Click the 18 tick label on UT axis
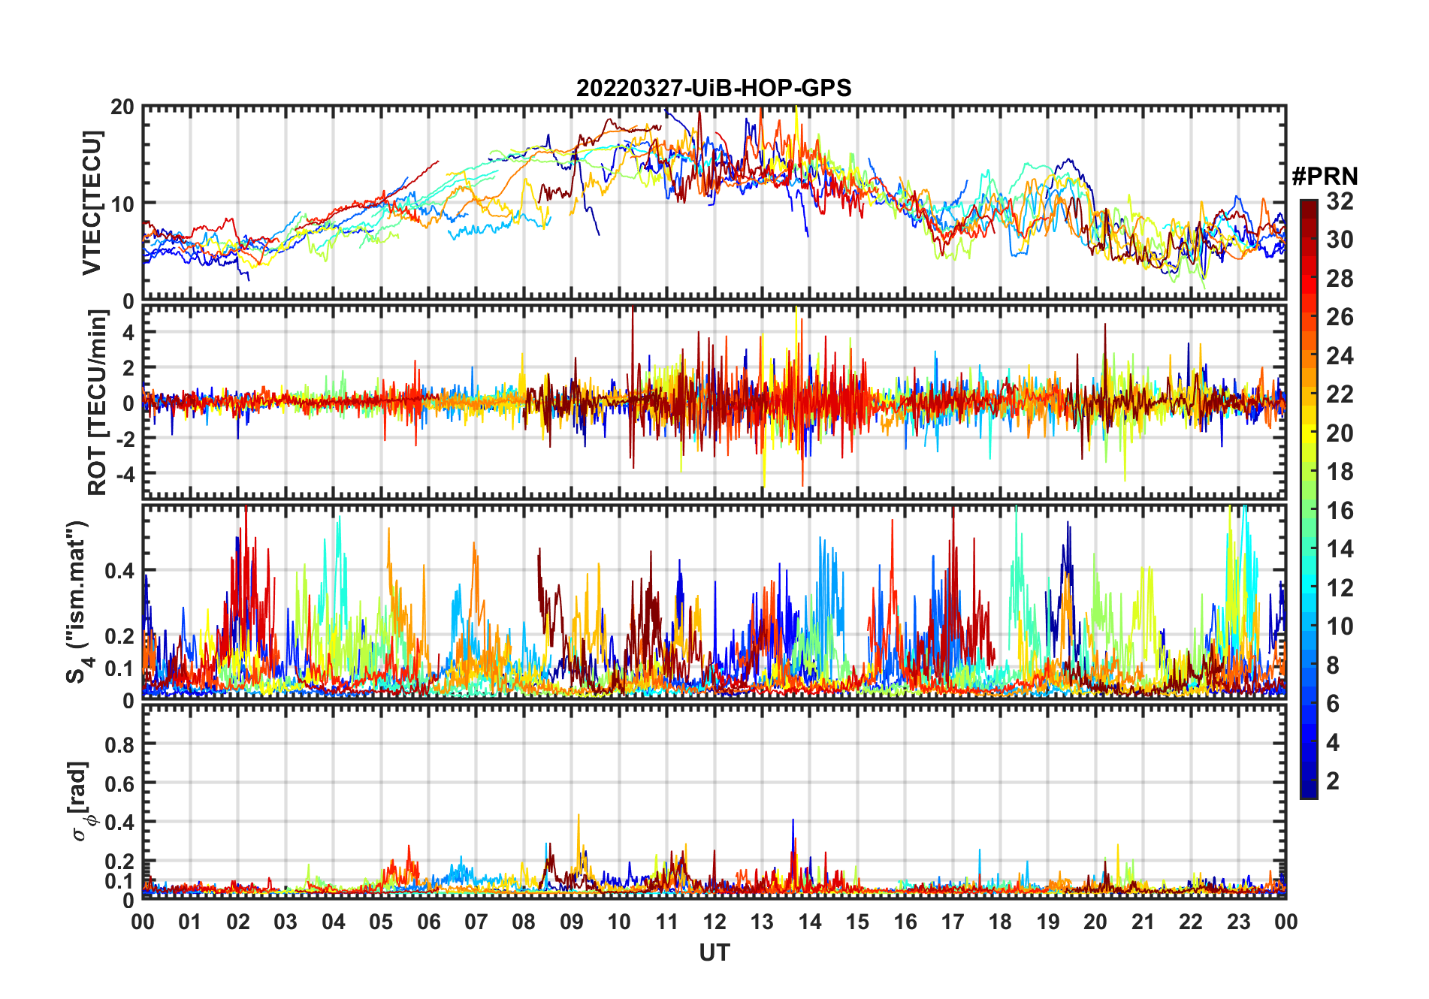Screen dimensions: 1429x999 click(1000, 922)
